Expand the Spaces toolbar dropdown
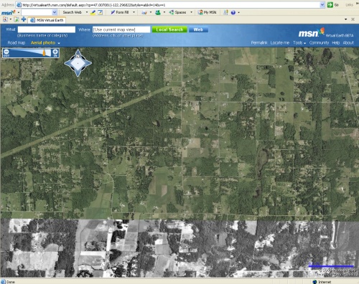 point(191,12)
